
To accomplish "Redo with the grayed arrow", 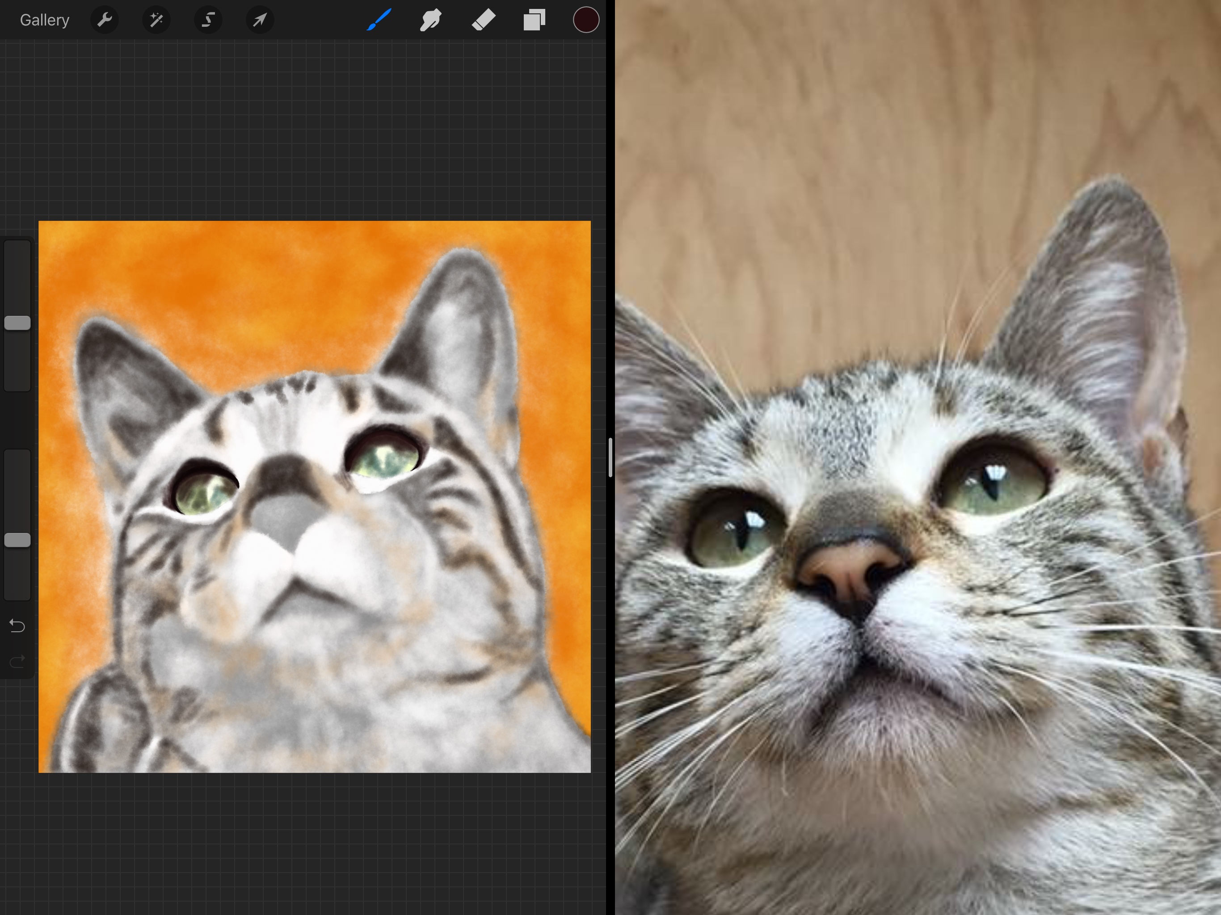I will coord(17,661).
